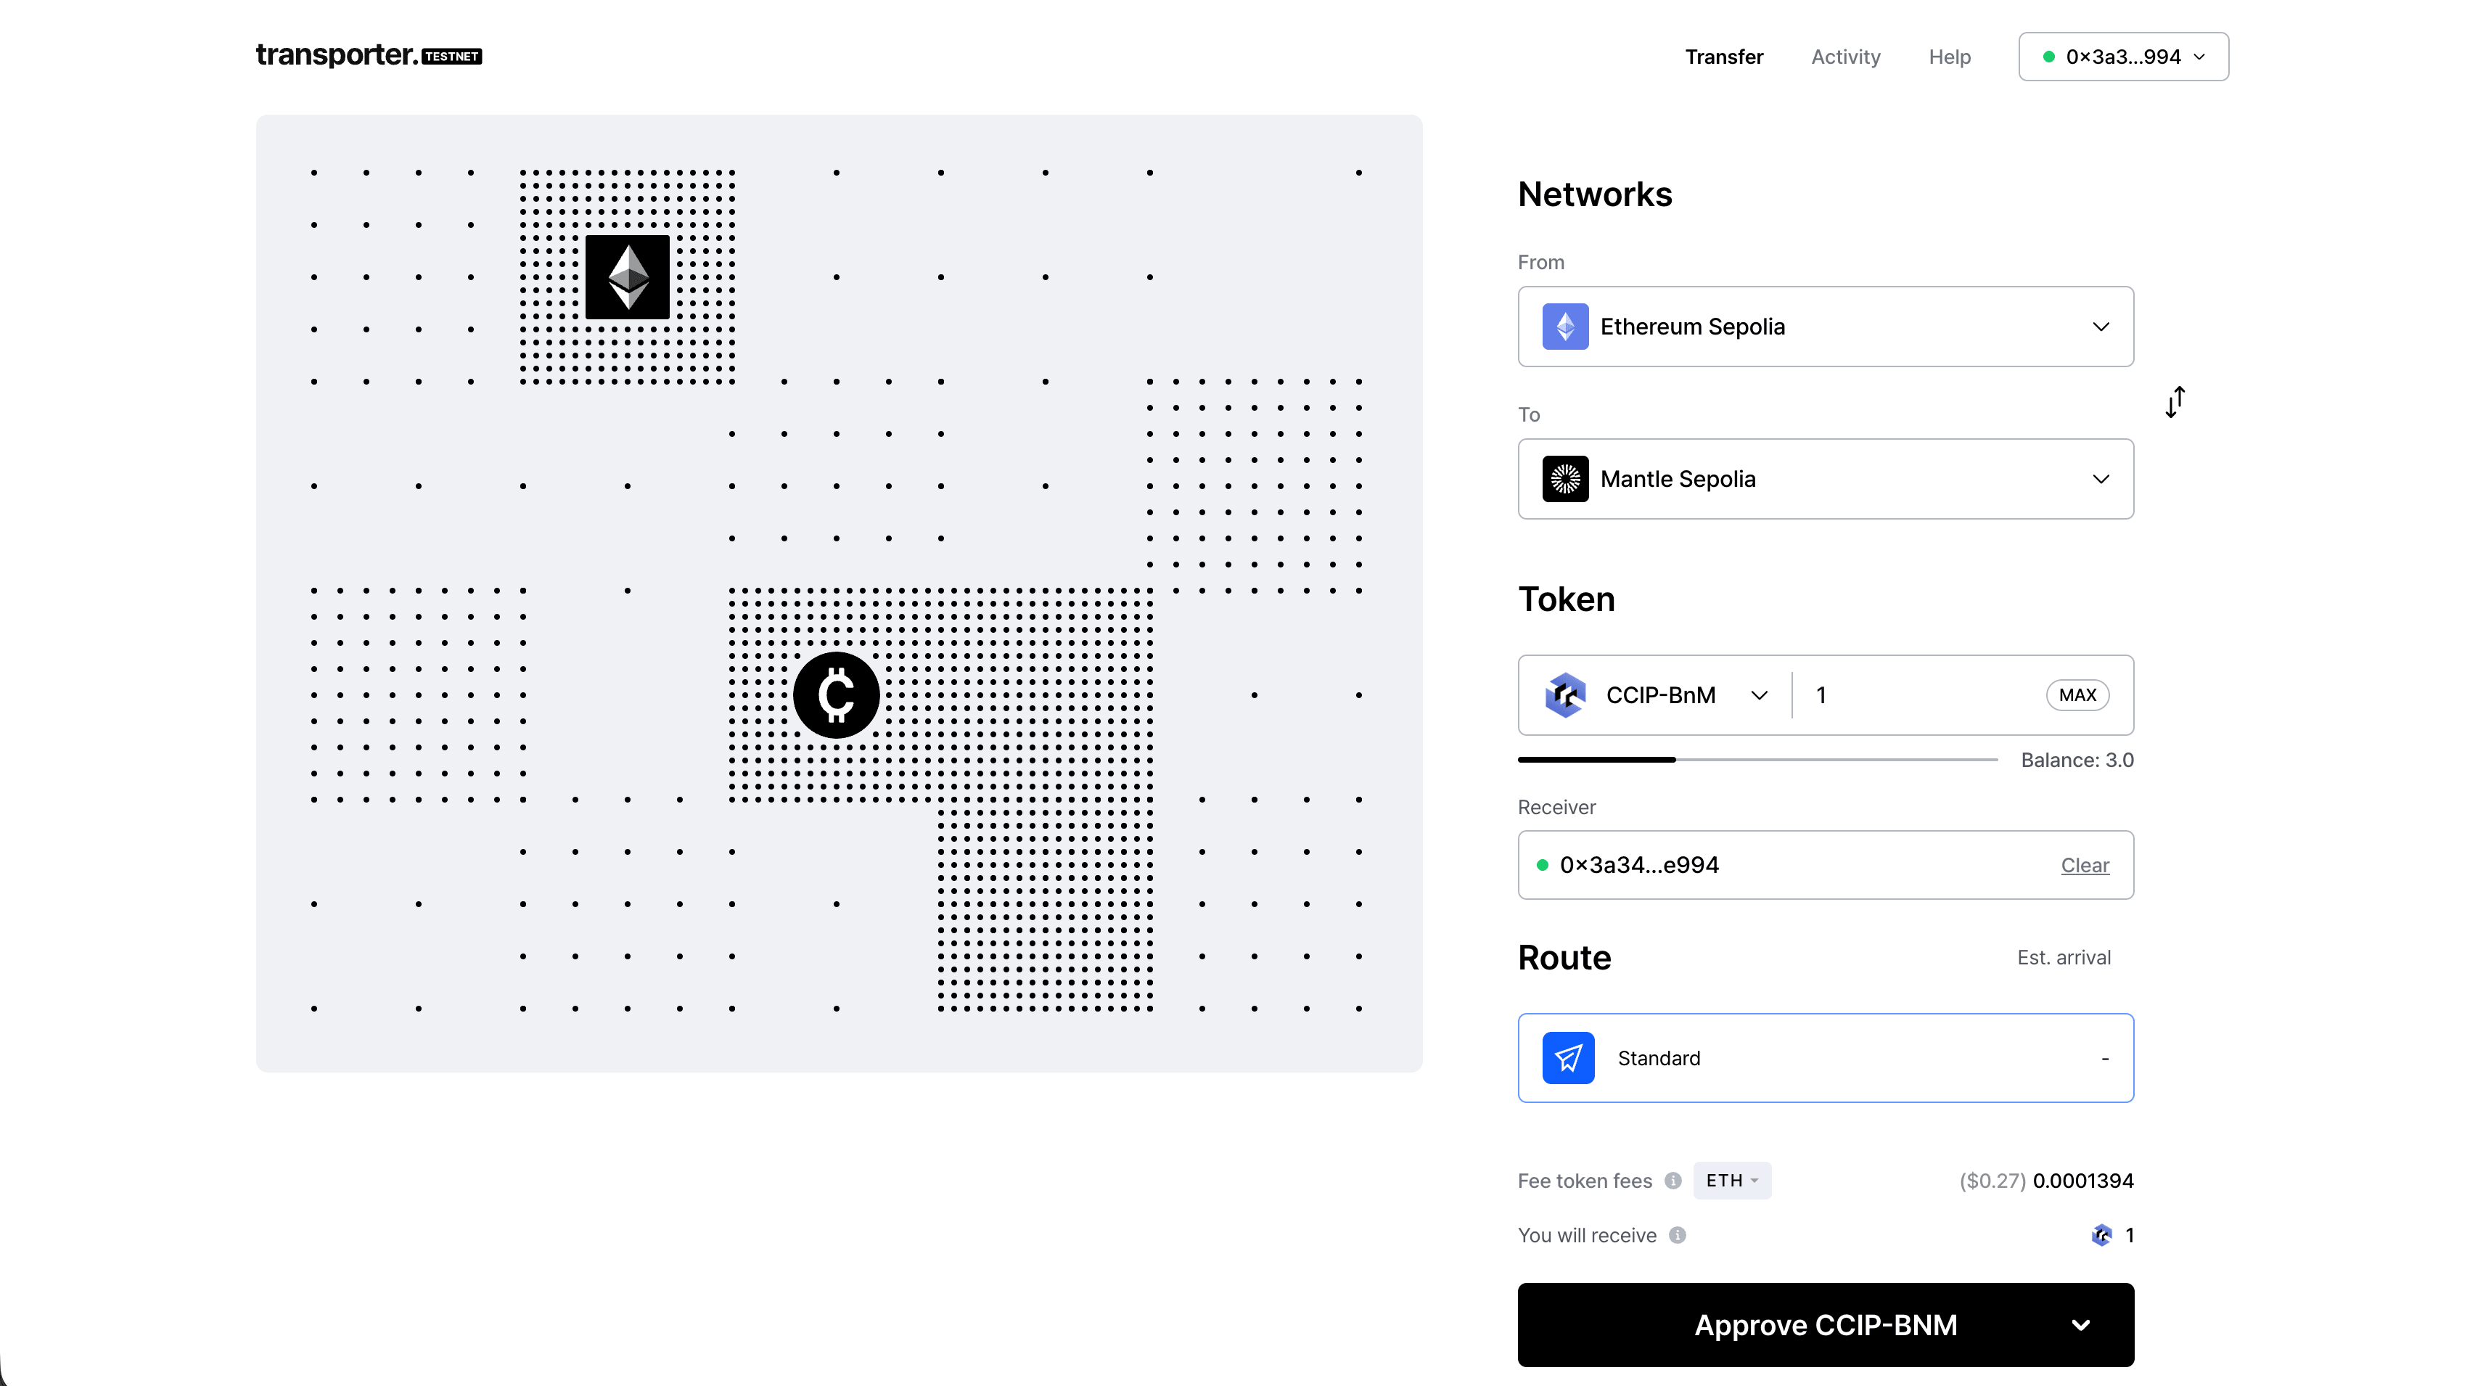Click the Mantle Sepolia network logo
Image resolution: width=2483 pixels, height=1386 pixels.
click(1565, 479)
